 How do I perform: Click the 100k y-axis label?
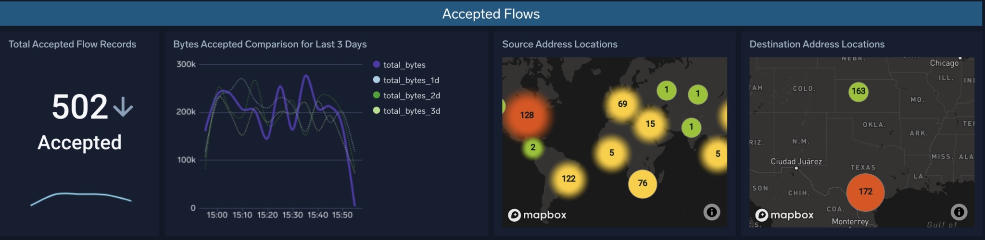(x=186, y=160)
